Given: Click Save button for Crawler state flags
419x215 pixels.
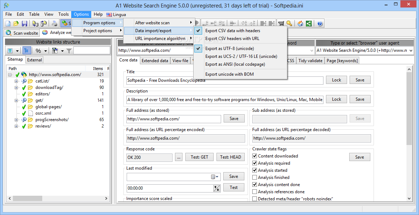Looking at the screenshot, I should 360,157.
